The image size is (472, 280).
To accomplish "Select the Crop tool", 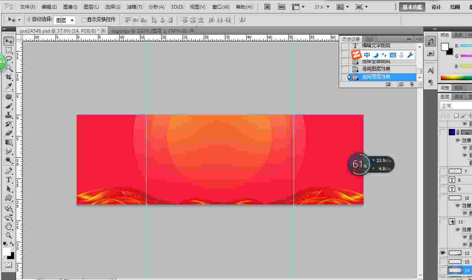I will tap(9, 77).
